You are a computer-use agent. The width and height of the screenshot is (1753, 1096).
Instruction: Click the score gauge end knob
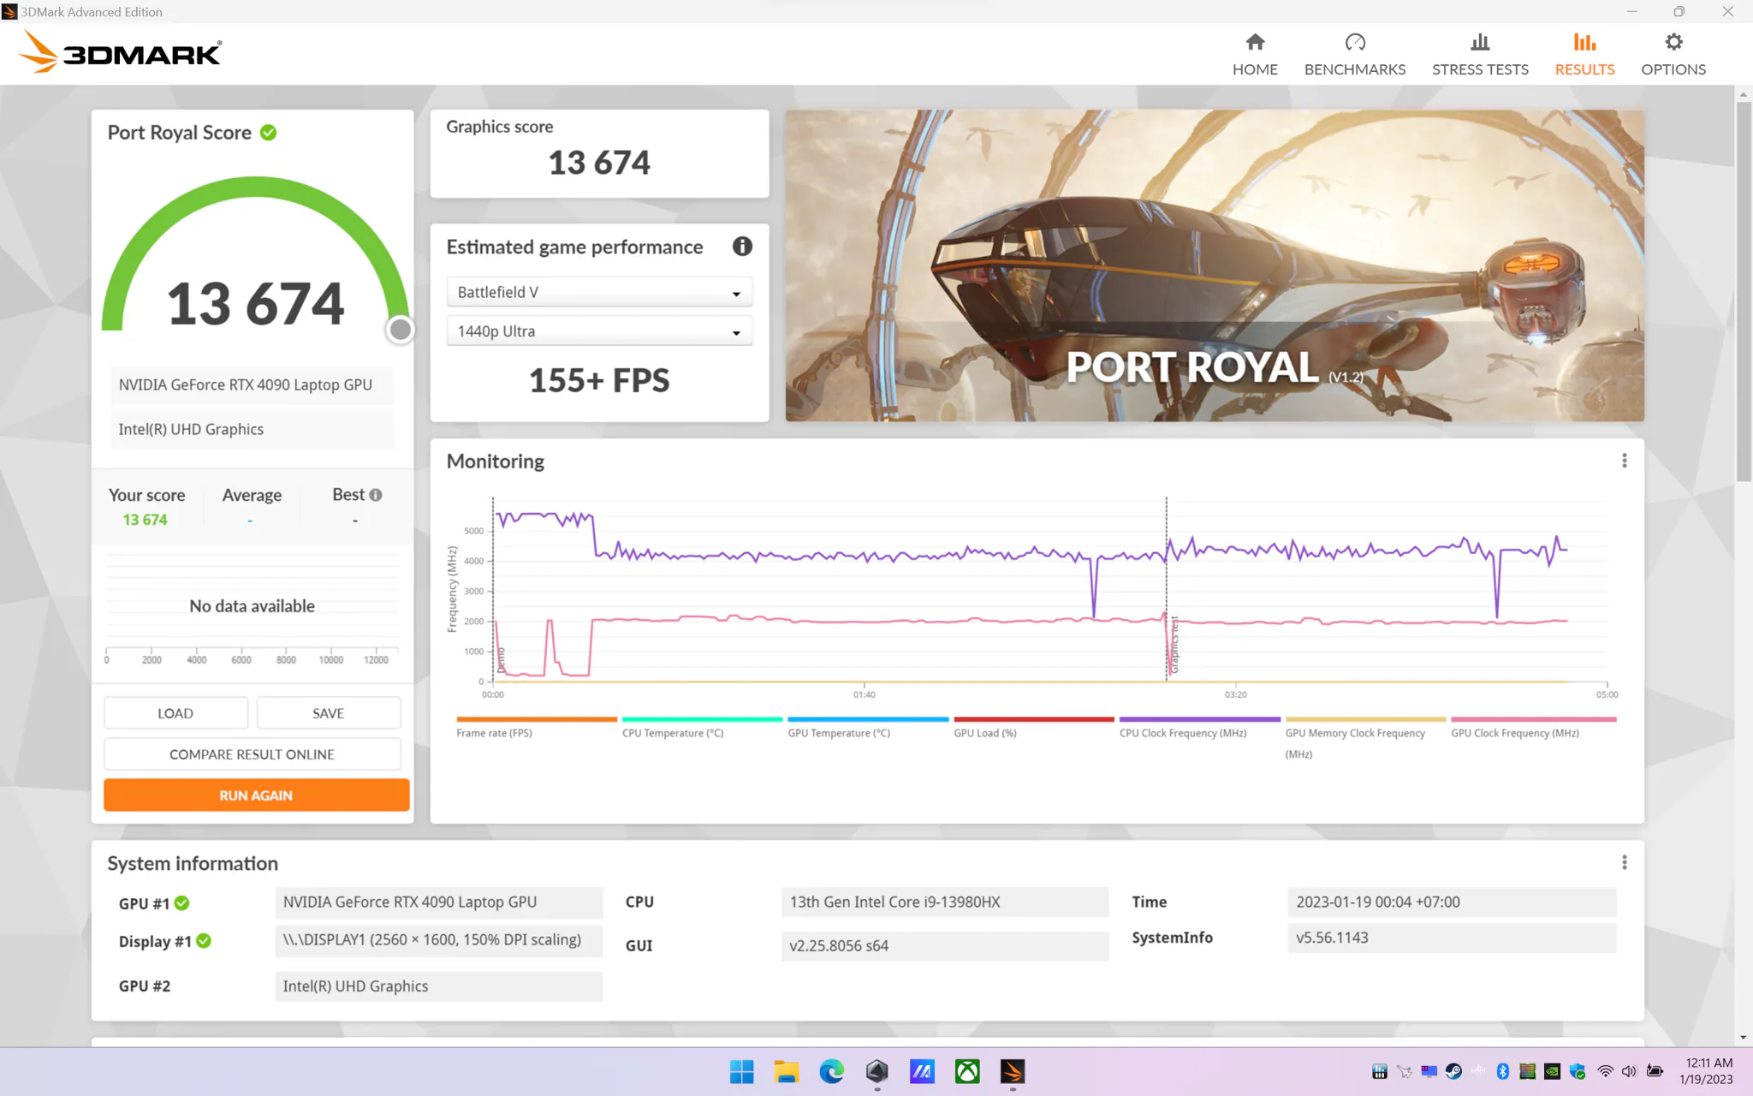pos(400,330)
